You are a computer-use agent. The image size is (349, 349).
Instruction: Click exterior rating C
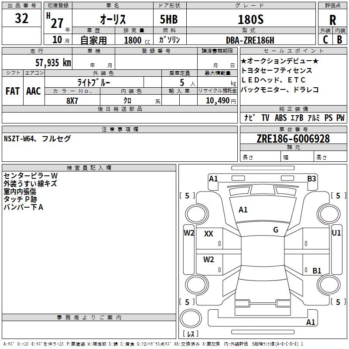pos(325,40)
